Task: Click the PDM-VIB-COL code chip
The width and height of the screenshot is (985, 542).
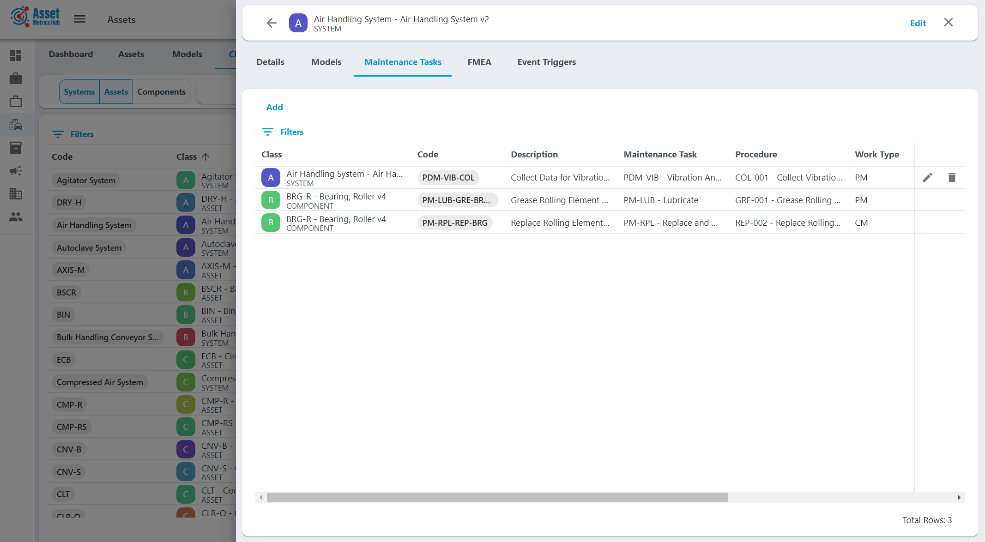Action: 448,177
